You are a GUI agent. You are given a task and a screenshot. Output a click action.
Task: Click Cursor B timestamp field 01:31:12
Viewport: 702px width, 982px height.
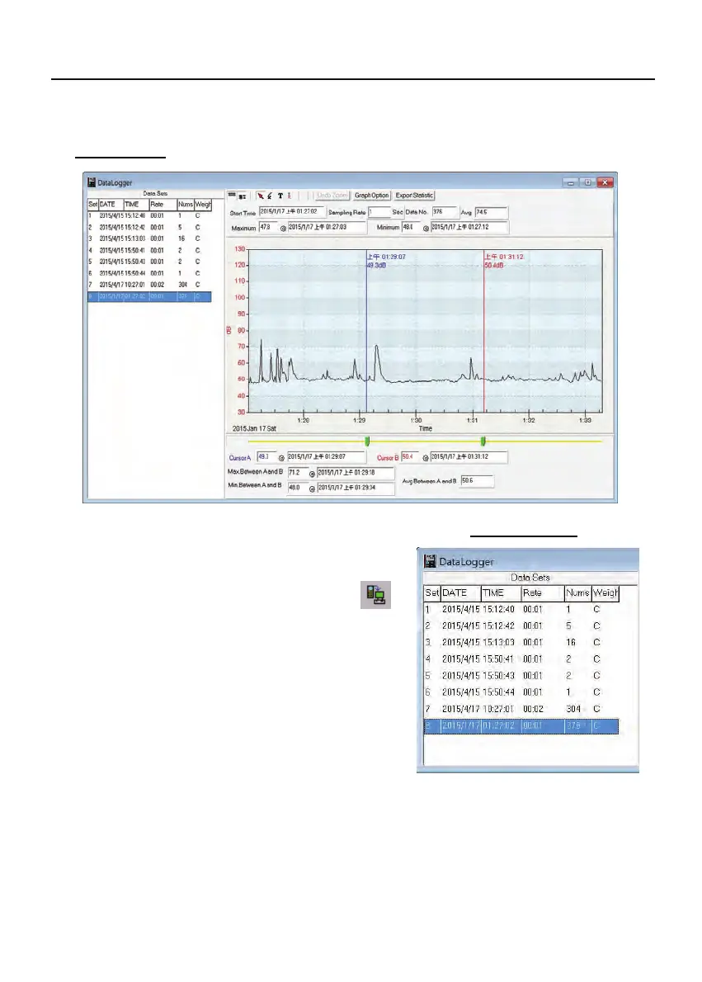469,457
